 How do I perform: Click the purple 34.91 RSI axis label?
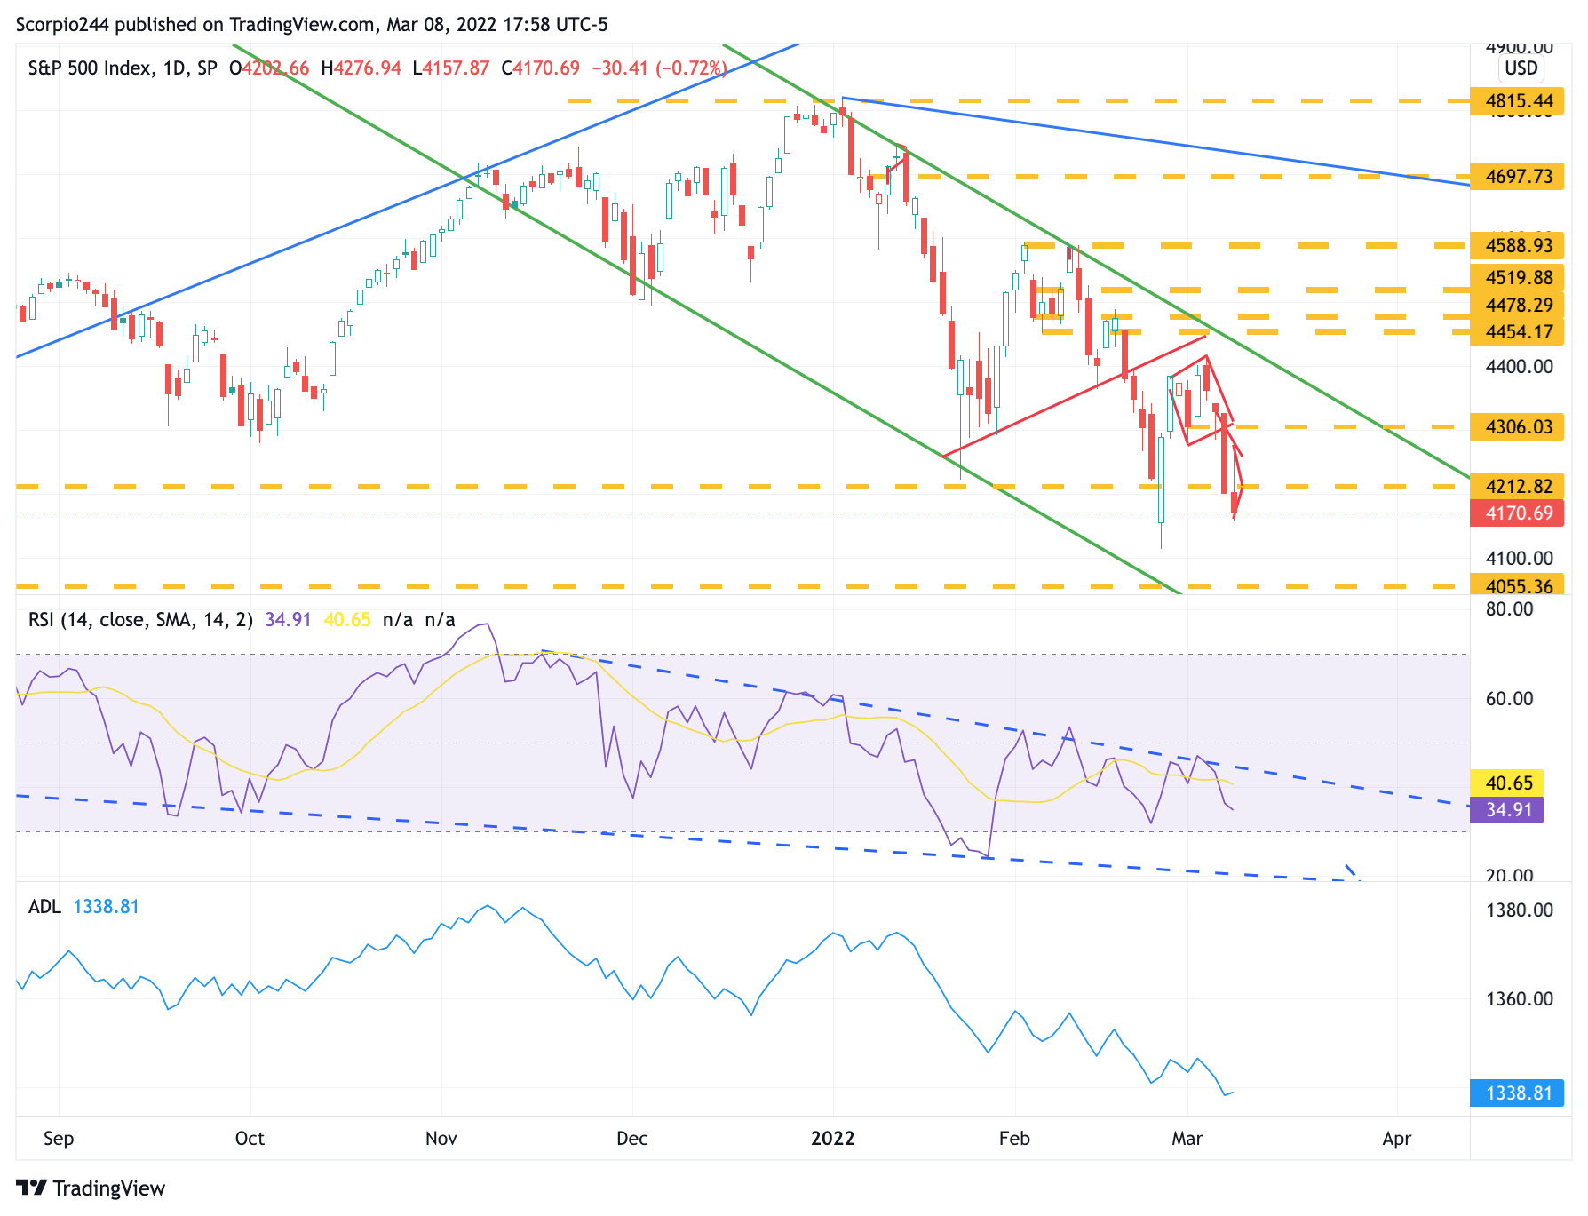tap(1508, 810)
